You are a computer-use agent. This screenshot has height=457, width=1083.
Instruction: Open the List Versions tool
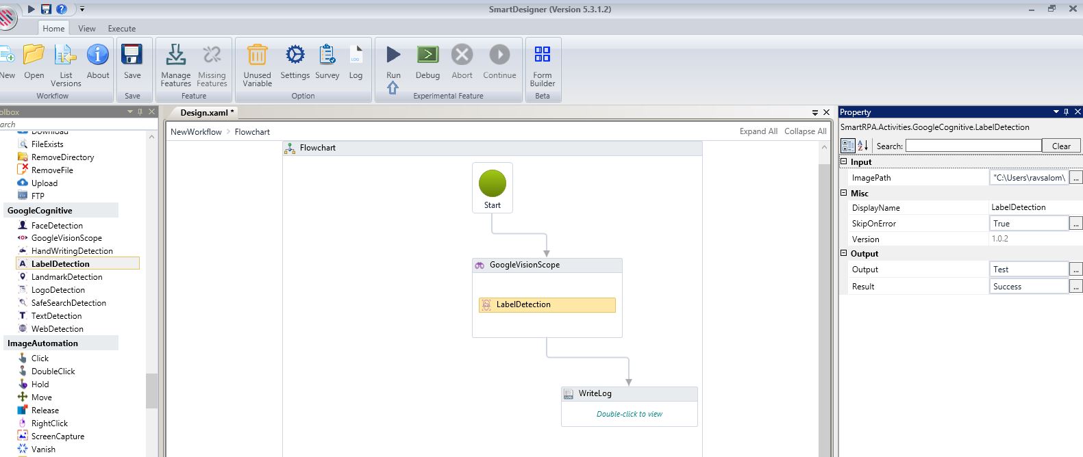pyautogui.click(x=66, y=56)
